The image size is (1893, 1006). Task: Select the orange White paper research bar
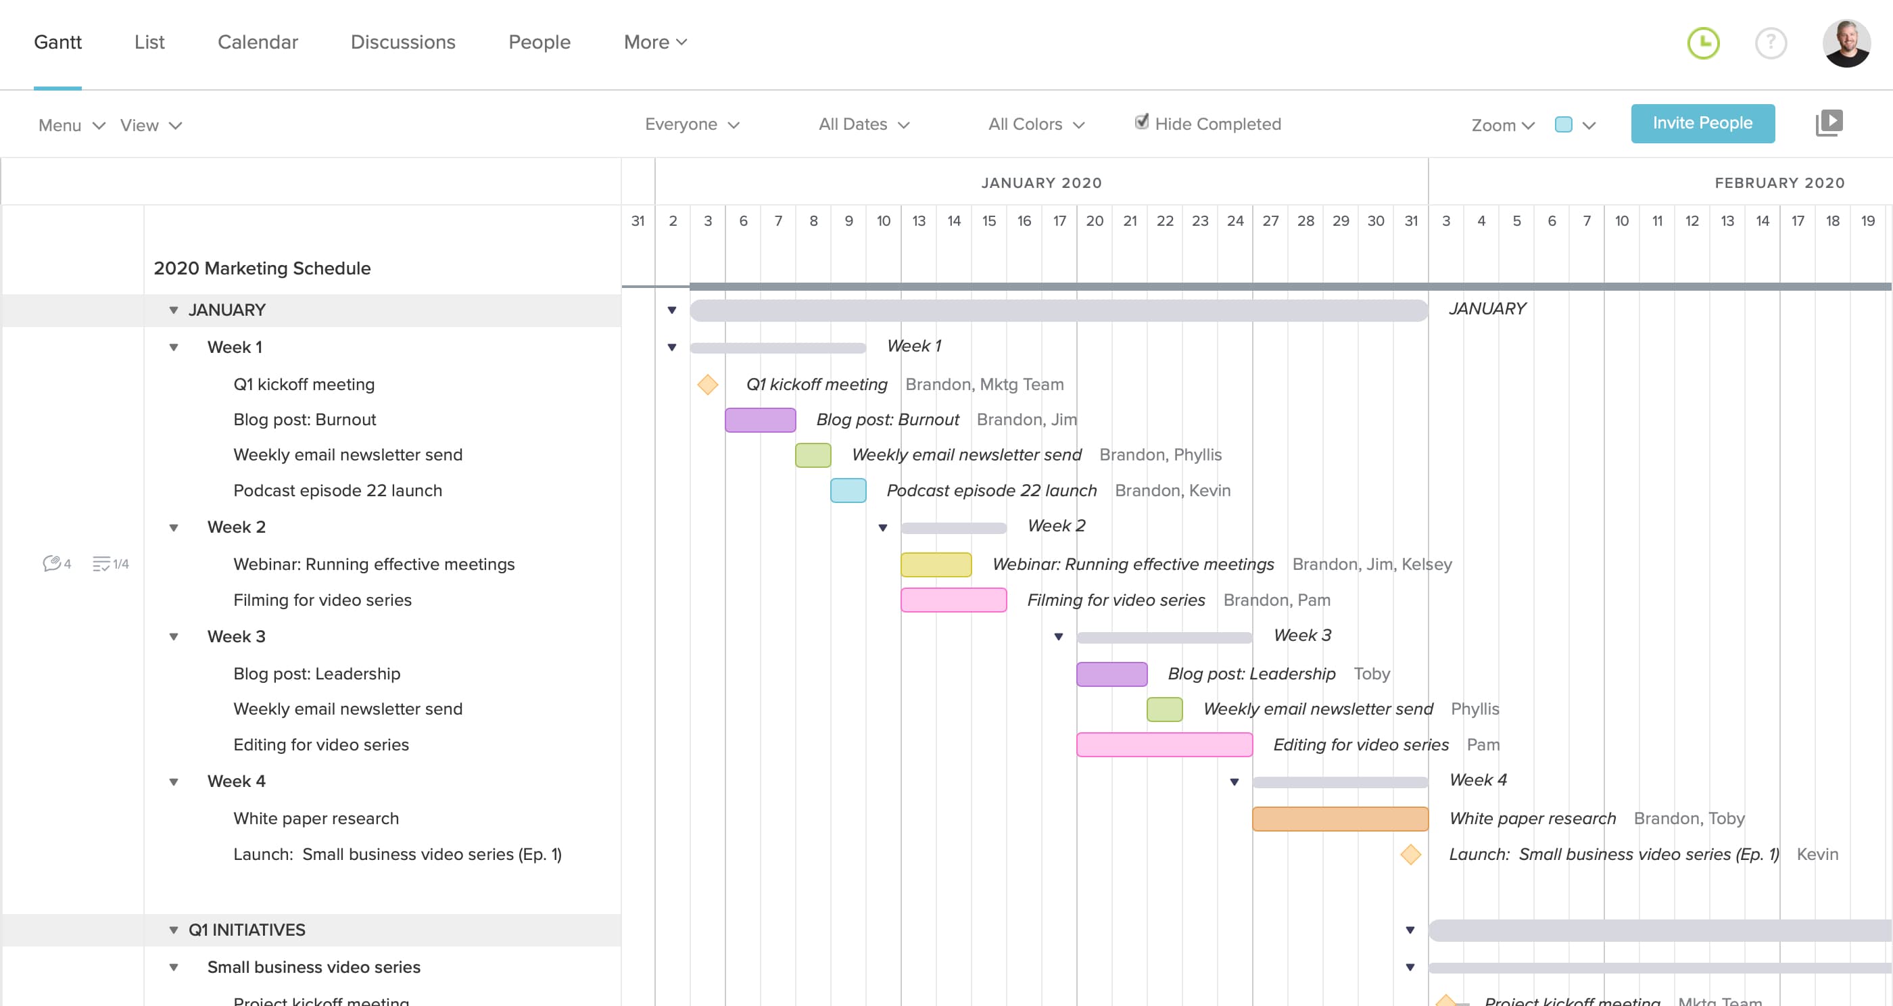(1340, 819)
